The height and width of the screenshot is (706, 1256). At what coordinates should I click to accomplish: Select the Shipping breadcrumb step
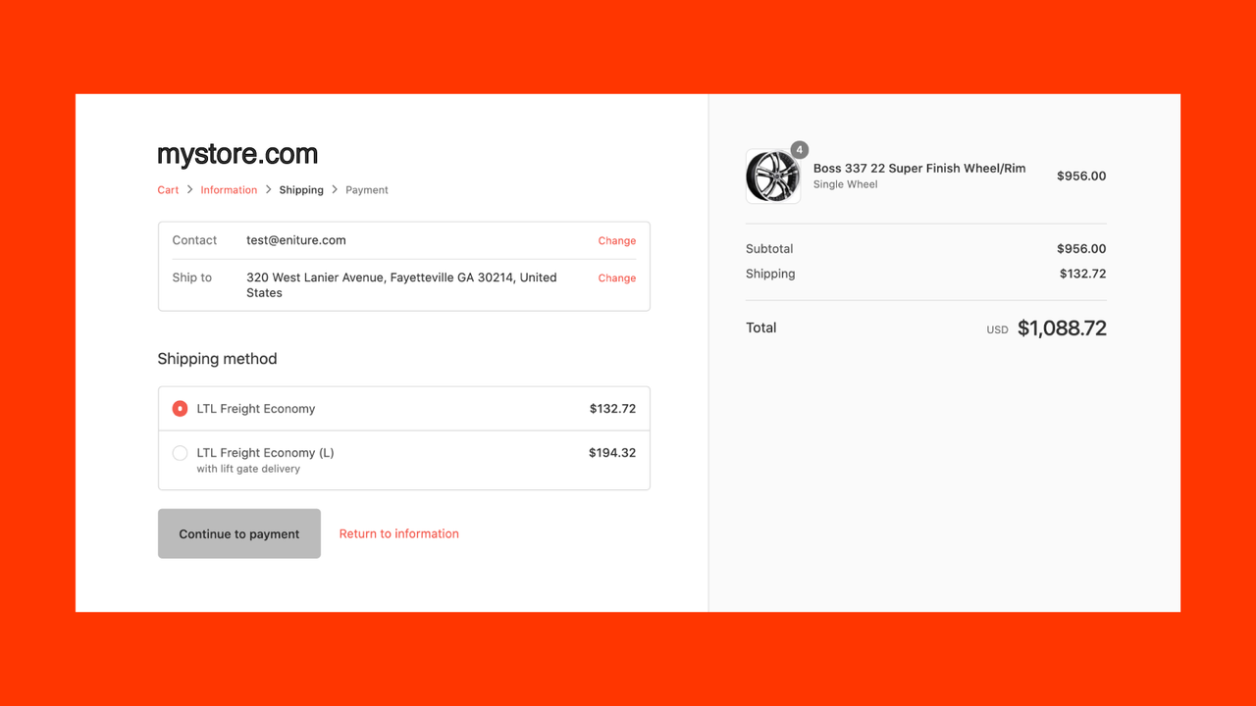click(x=300, y=189)
